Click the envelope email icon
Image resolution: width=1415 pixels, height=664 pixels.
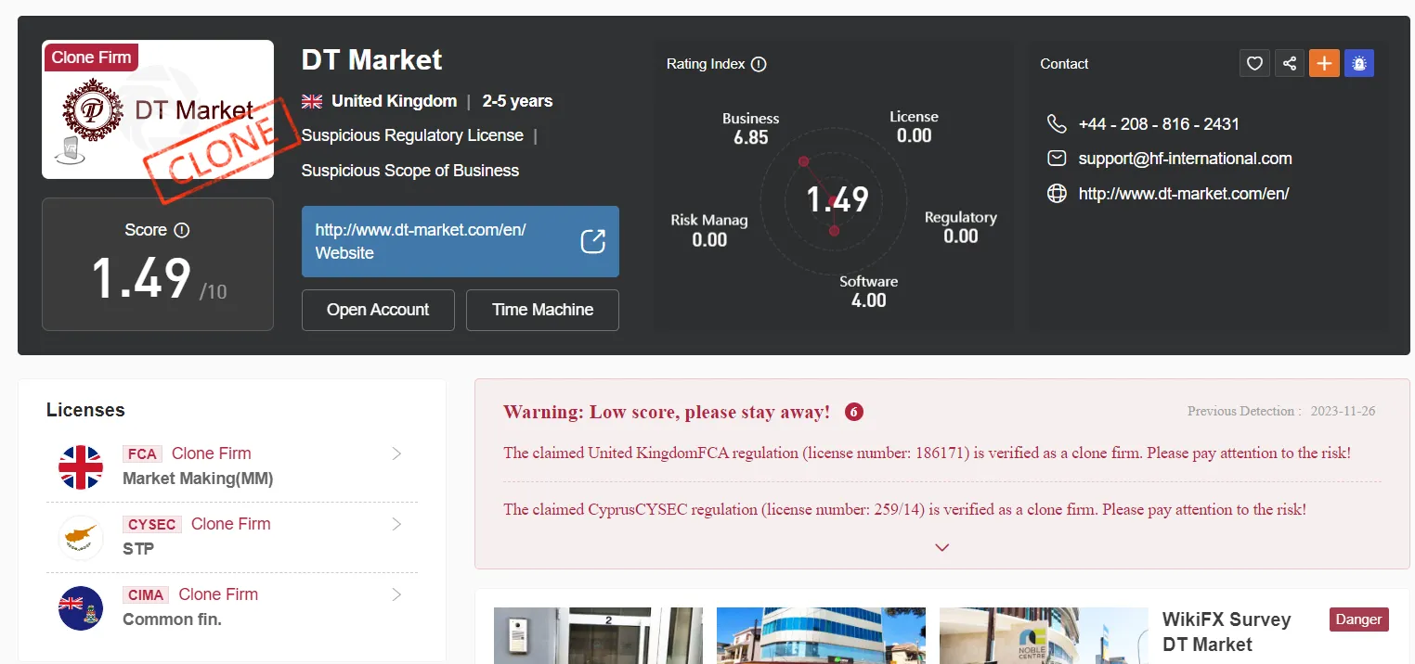click(x=1057, y=158)
